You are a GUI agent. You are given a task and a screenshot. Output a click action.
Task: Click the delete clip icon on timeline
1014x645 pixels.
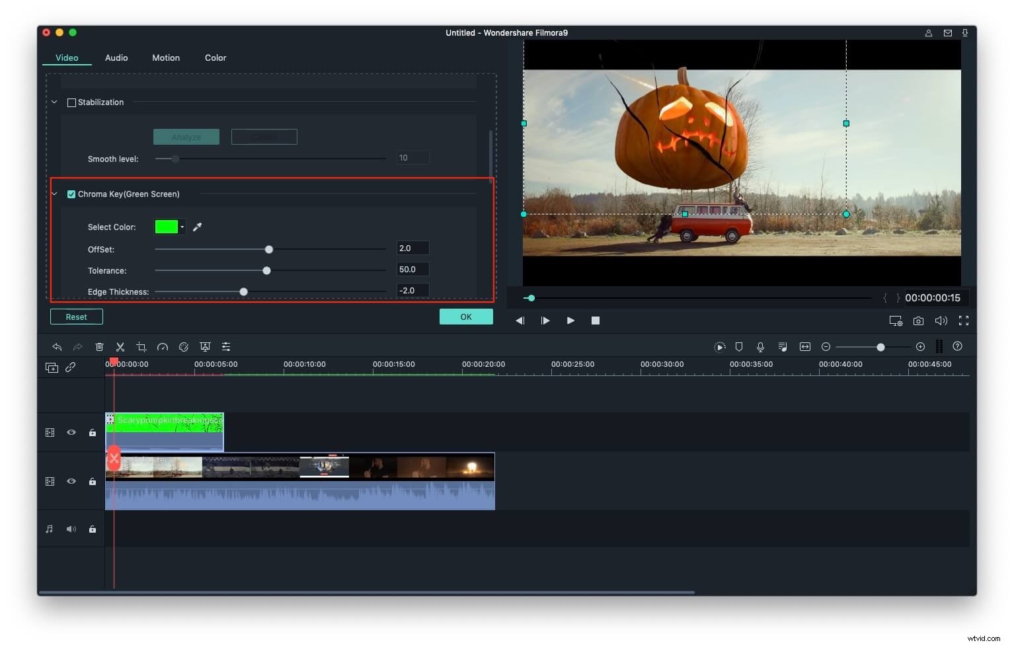click(99, 346)
